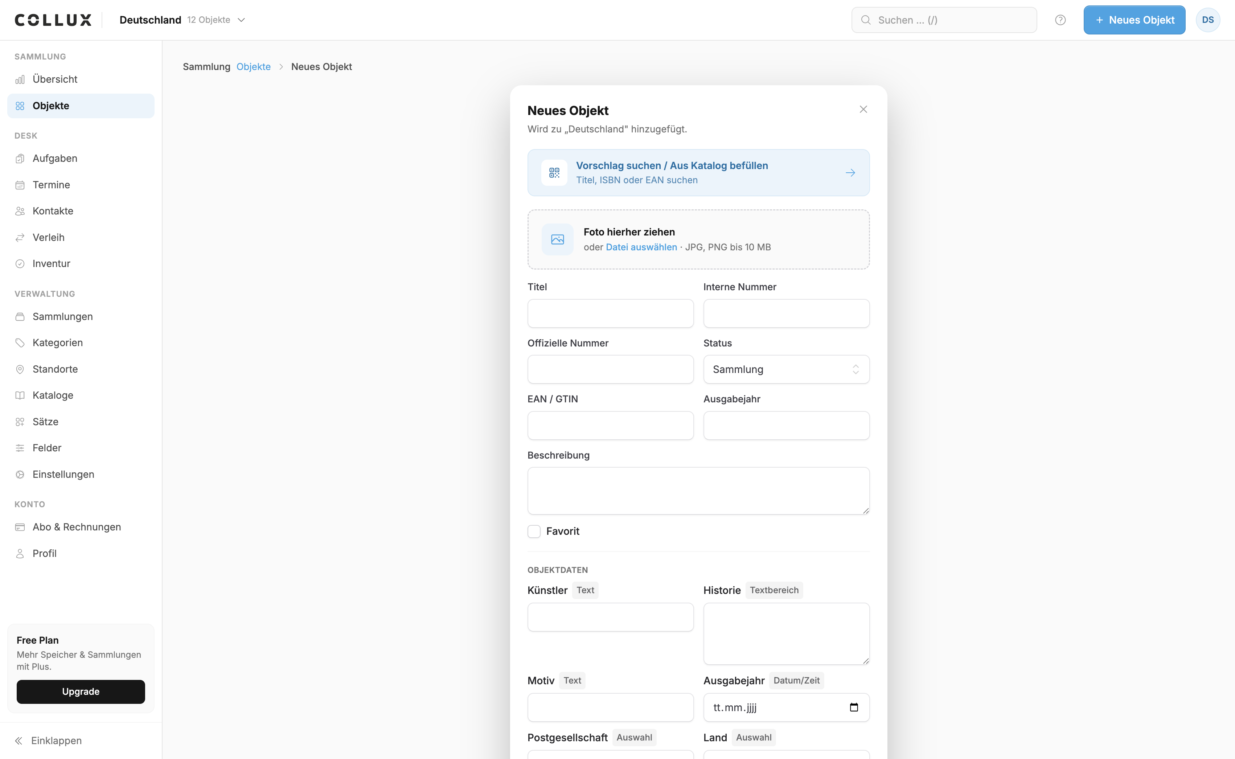
Task: Click the Datei auswählen link
Action: [641, 247]
